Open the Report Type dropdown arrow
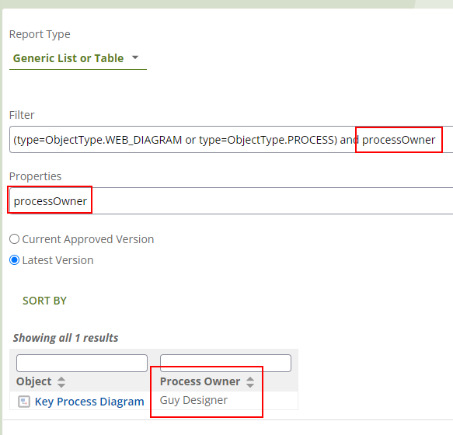 (135, 57)
